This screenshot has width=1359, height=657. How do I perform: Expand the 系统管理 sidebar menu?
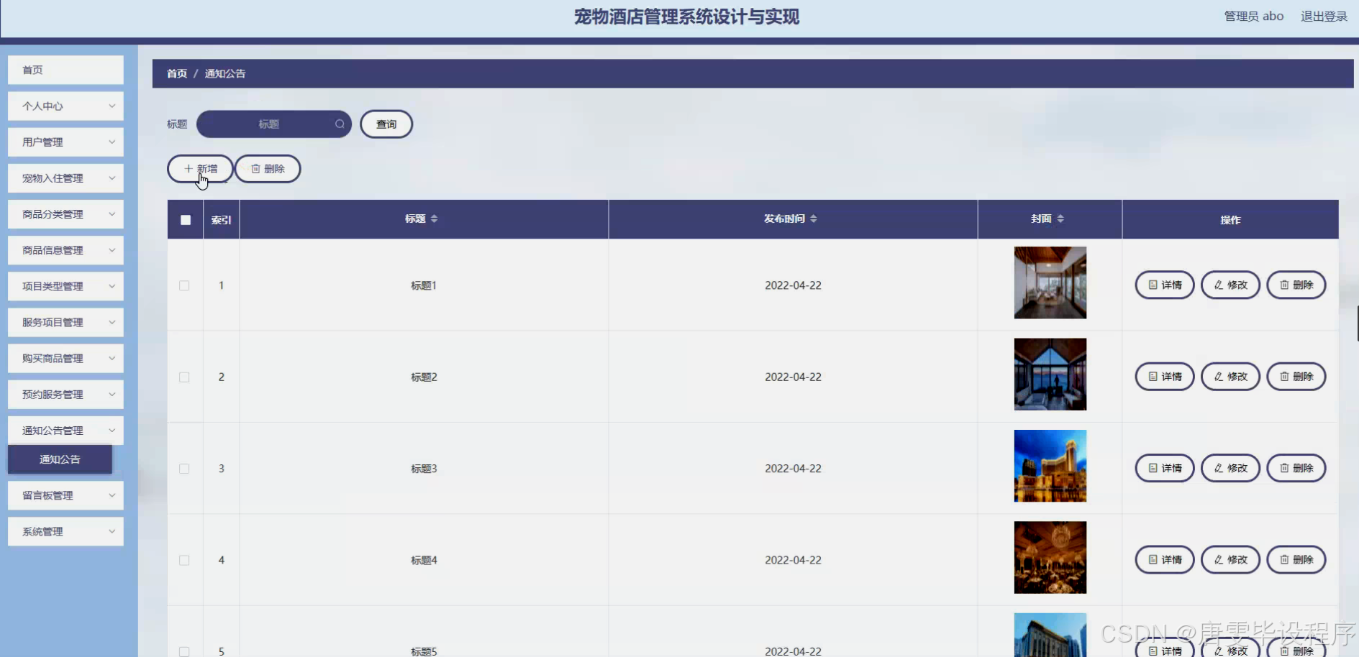(65, 531)
